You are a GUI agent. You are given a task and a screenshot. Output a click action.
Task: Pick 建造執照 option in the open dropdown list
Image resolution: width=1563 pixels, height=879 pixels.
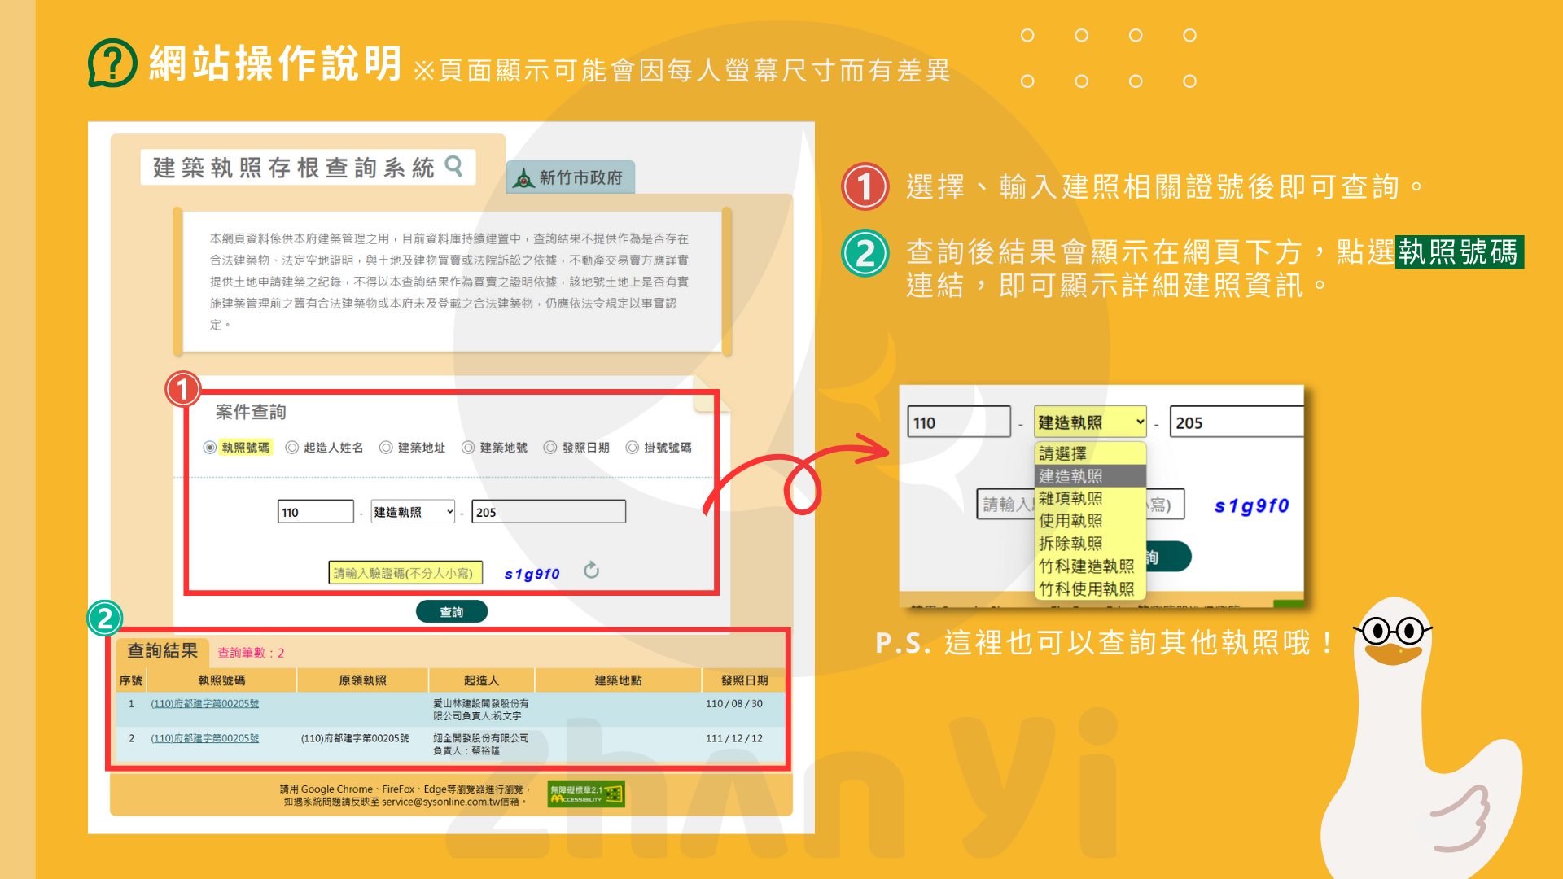click(x=1090, y=476)
